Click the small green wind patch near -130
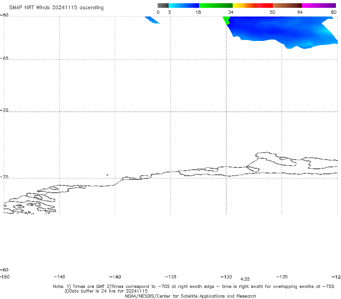Image resolution: width=341 pixels, height=299 pixels. (x=226, y=20)
